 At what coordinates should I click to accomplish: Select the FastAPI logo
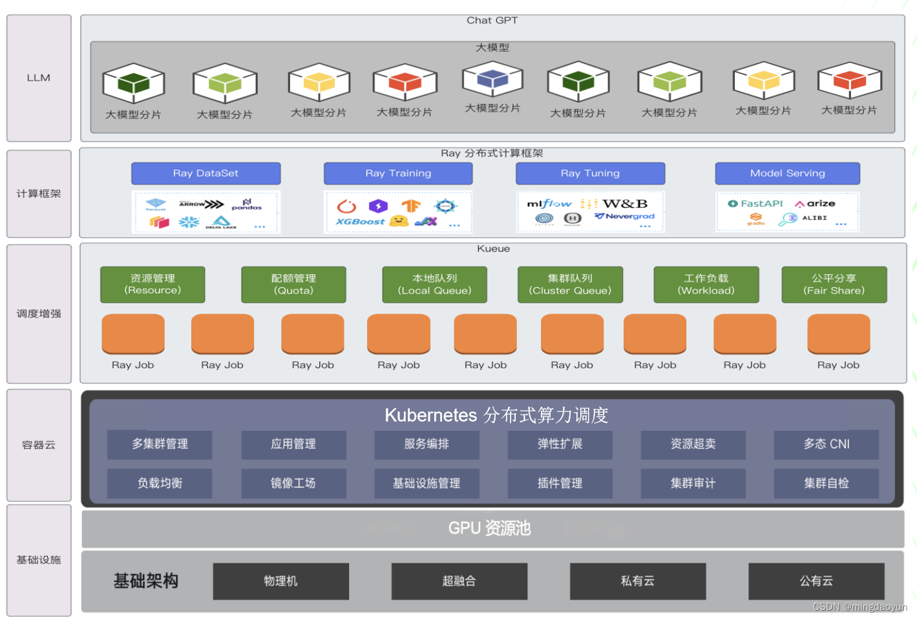coord(755,203)
